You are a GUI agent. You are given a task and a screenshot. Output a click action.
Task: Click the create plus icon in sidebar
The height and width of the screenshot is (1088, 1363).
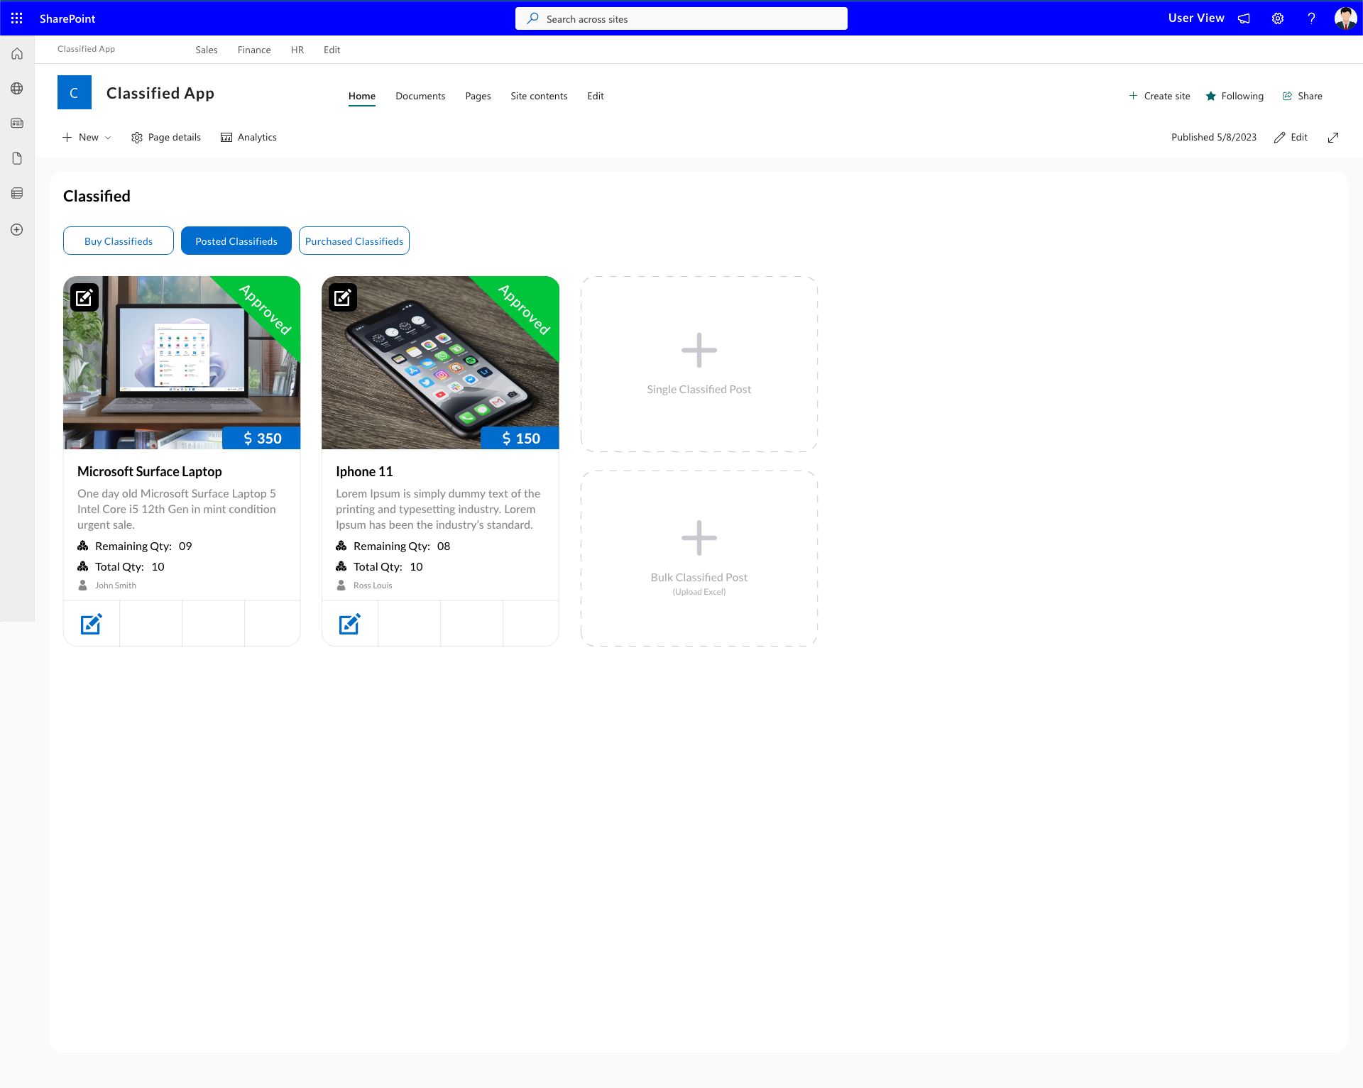tap(17, 230)
